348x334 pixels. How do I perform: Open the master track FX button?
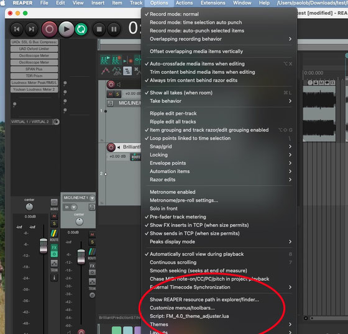pos(54,247)
